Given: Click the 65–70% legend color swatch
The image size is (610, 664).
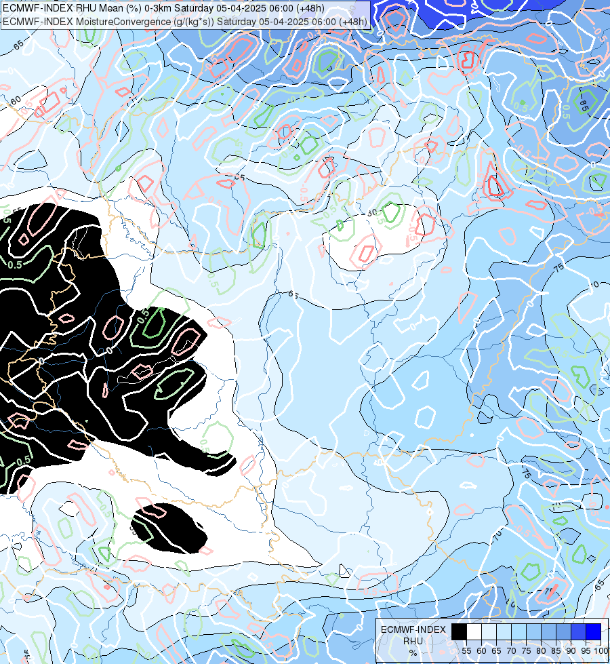Looking at the screenshot, I should 504,631.
